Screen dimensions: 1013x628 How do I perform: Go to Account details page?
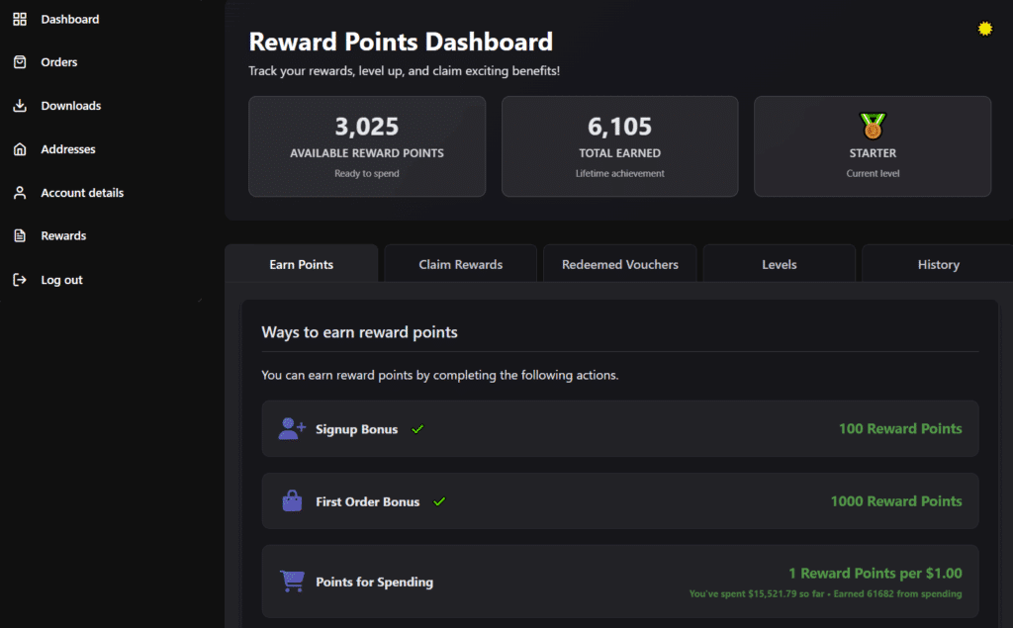point(82,193)
